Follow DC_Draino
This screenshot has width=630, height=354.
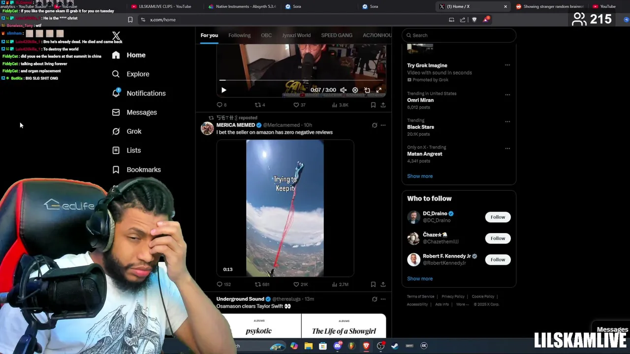coord(498,217)
